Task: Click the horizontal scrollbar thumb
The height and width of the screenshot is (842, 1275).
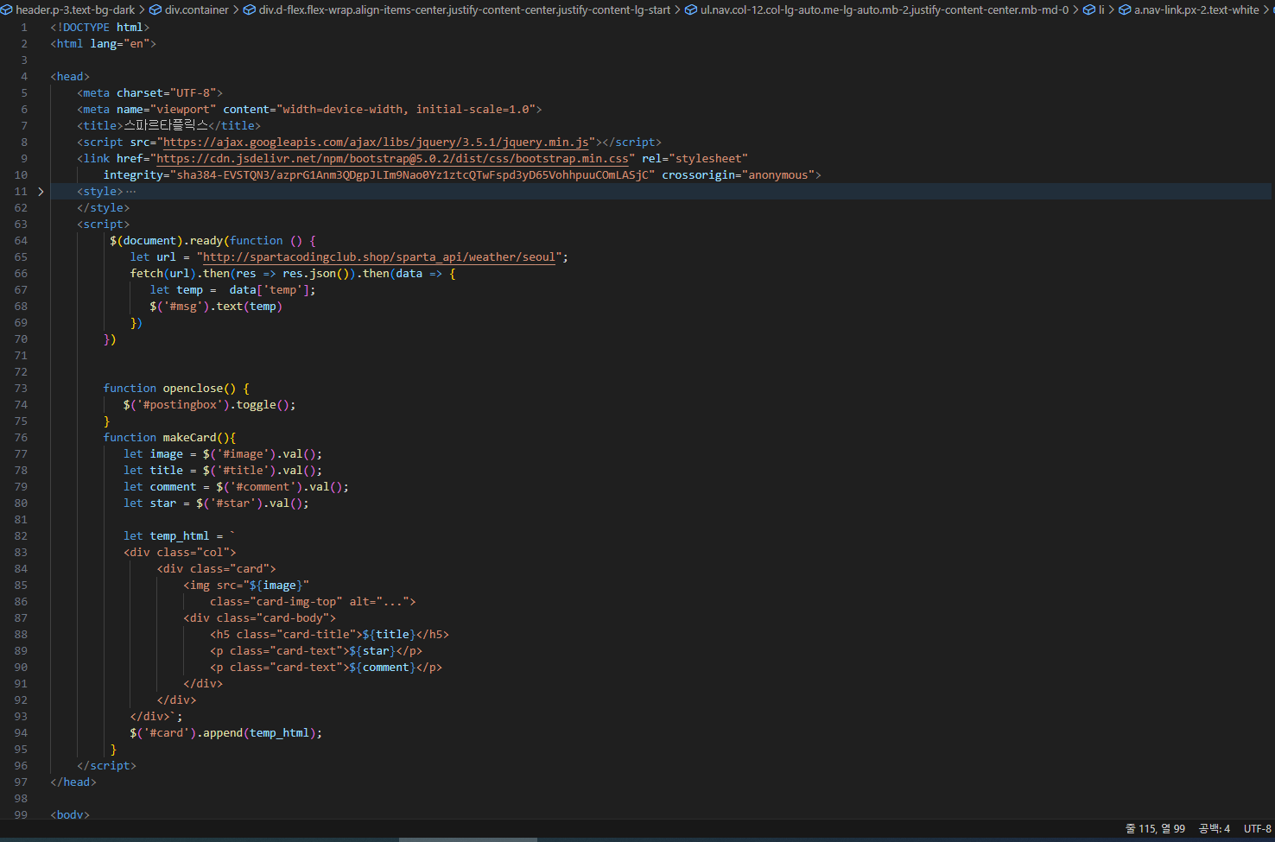Action: click(467, 839)
